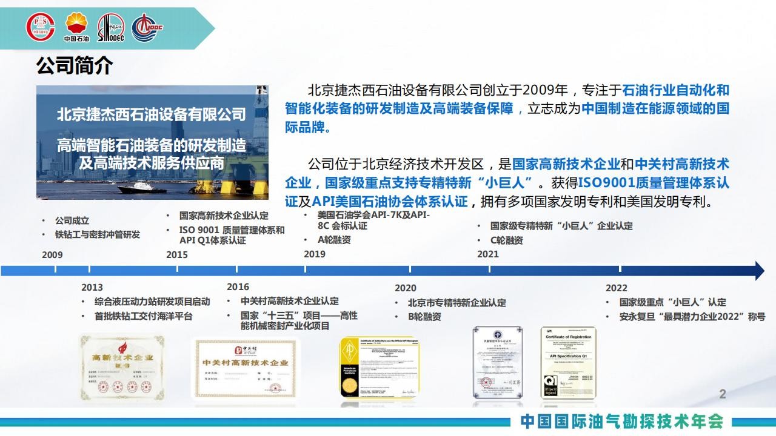Click the 2015 timeline year label
The height and width of the screenshot is (436, 776).
click(177, 255)
